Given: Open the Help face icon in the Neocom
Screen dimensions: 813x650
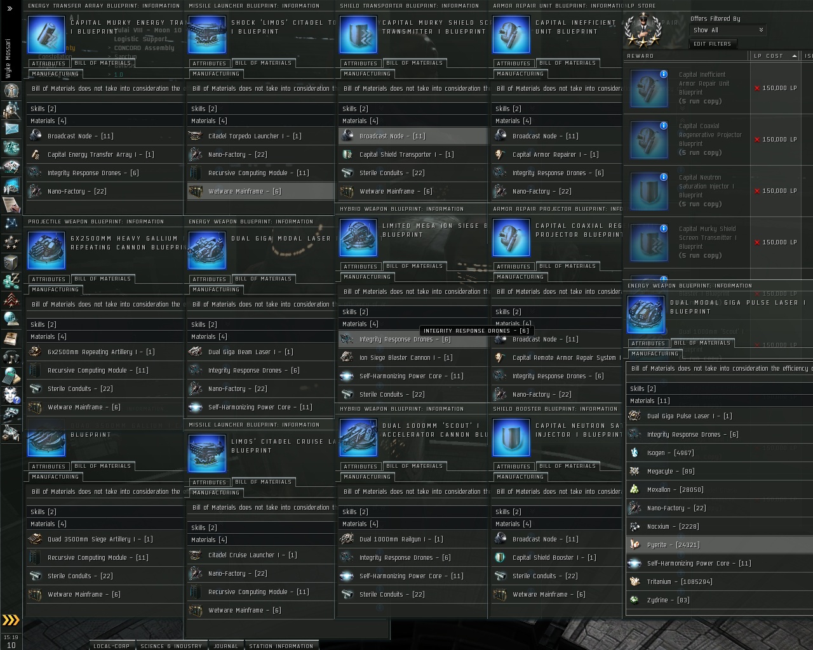Looking at the screenshot, I should 11,395.
